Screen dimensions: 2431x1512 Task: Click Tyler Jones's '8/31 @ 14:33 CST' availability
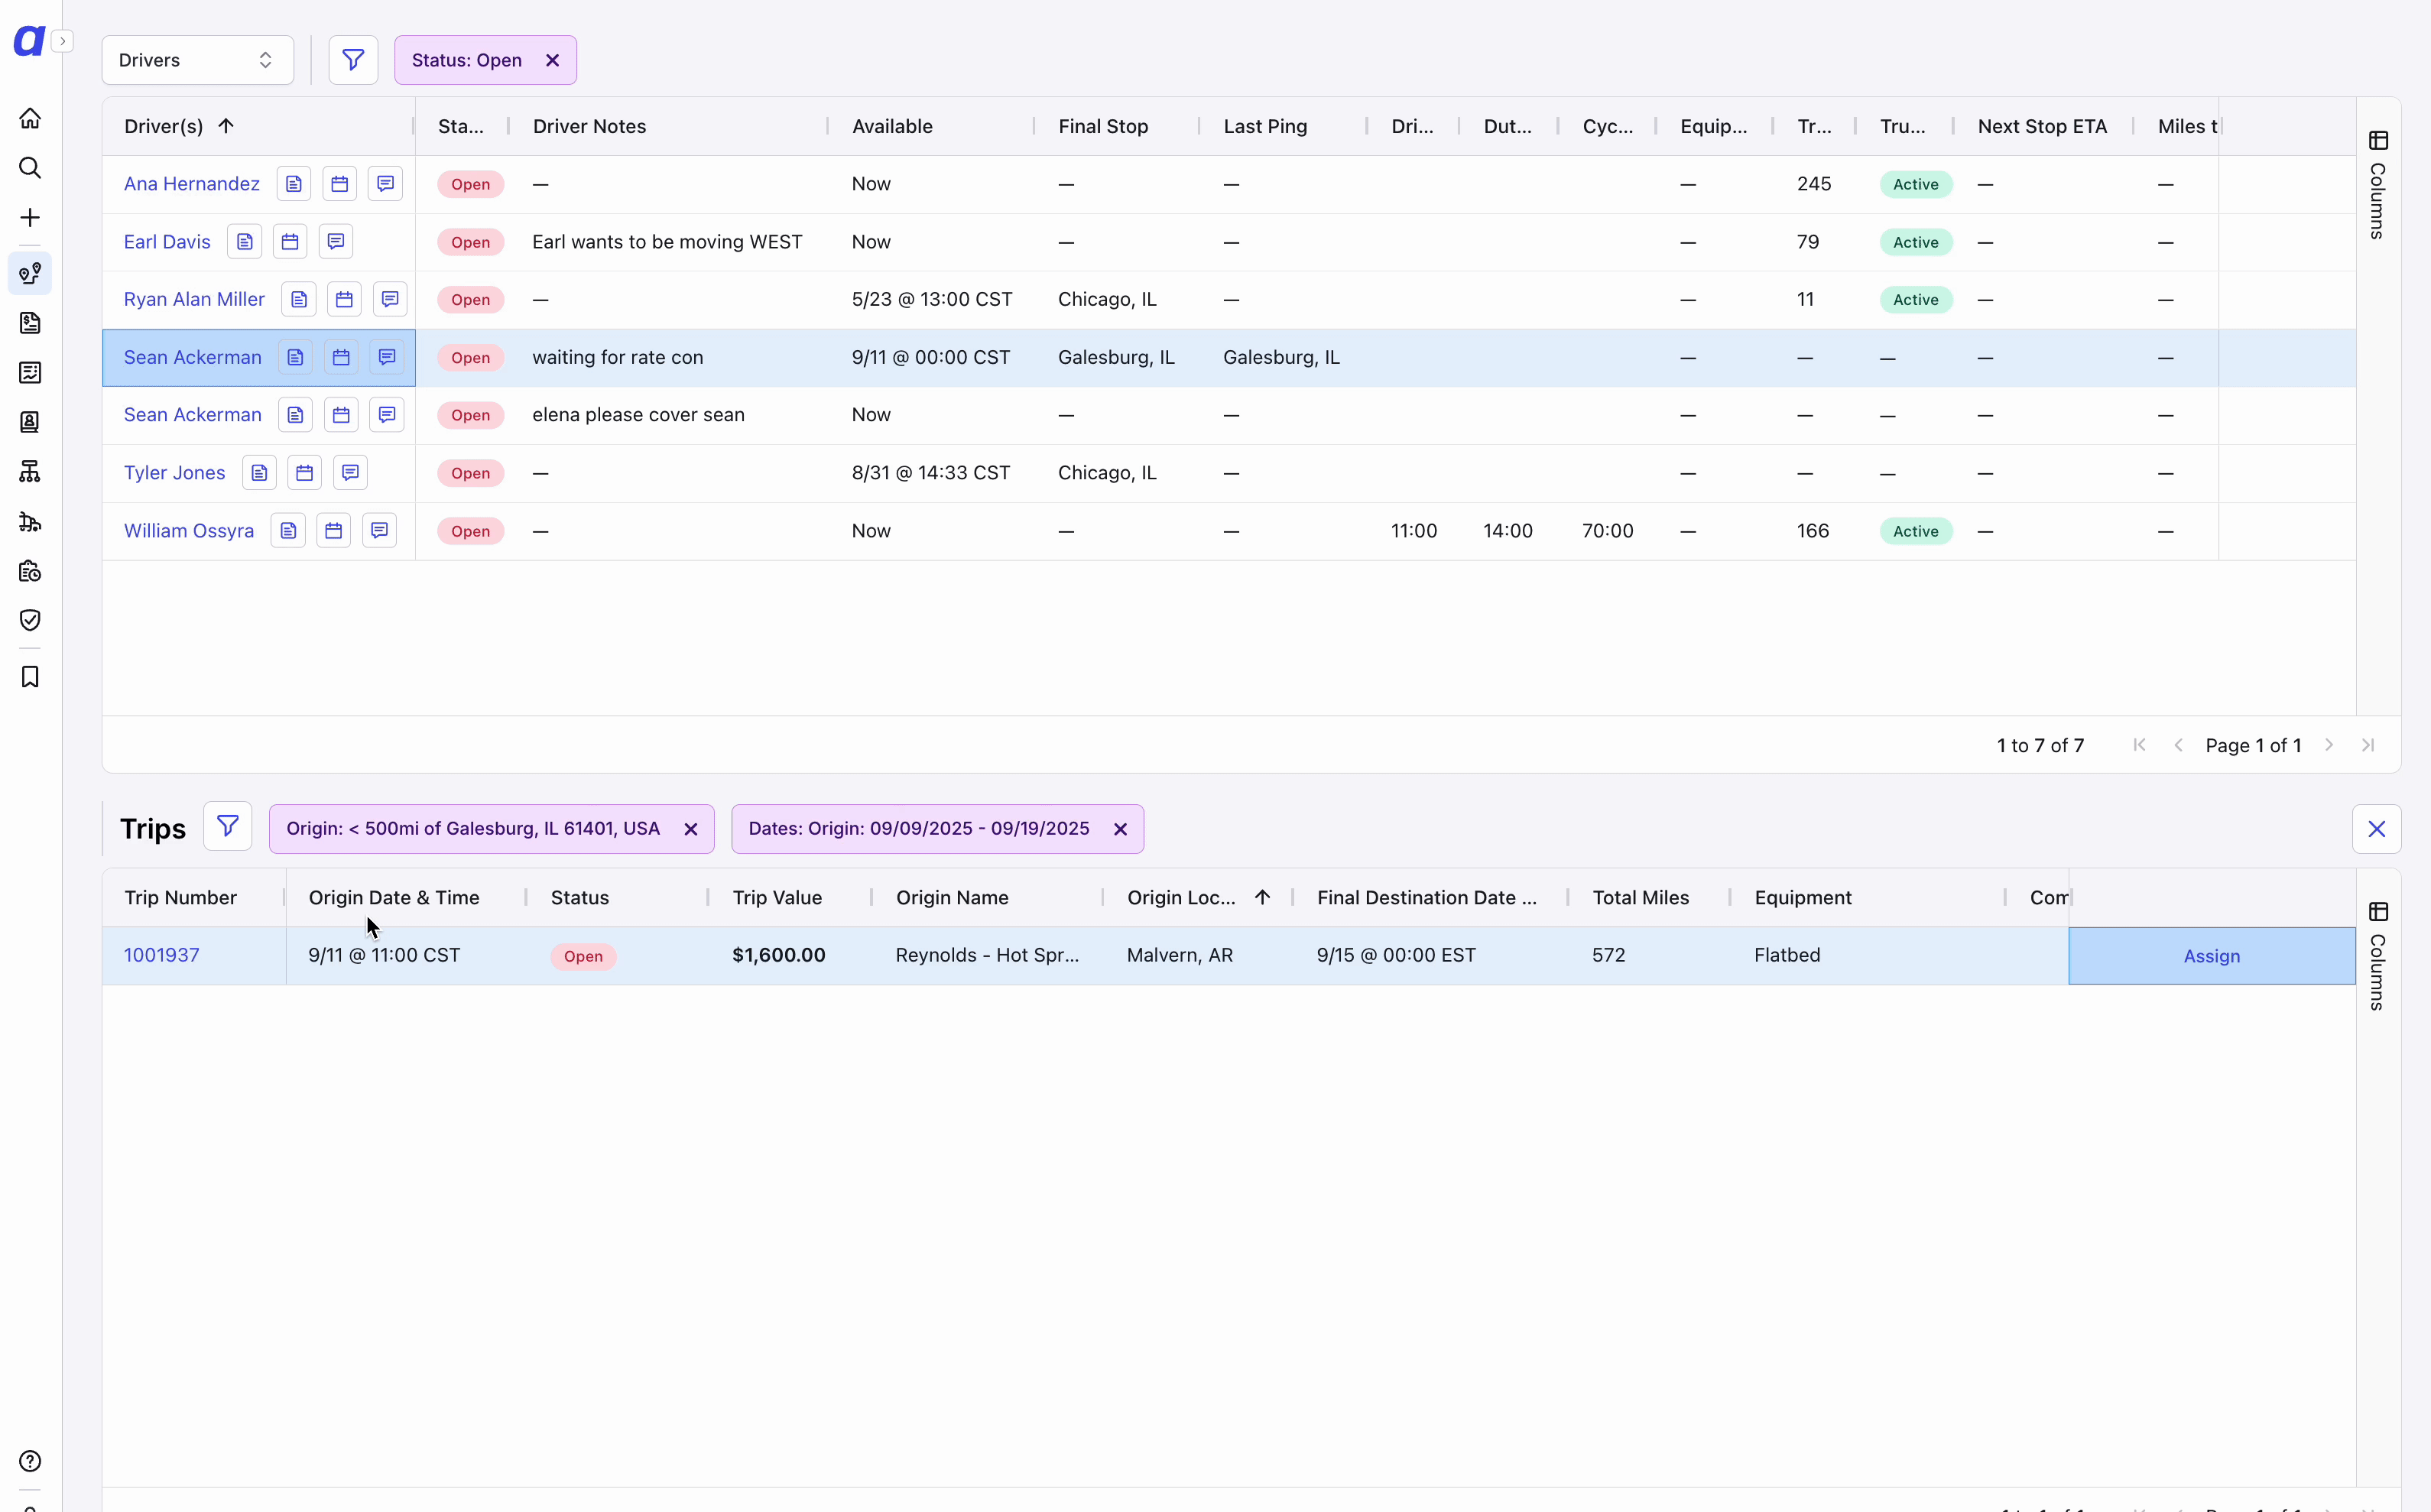point(930,473)
